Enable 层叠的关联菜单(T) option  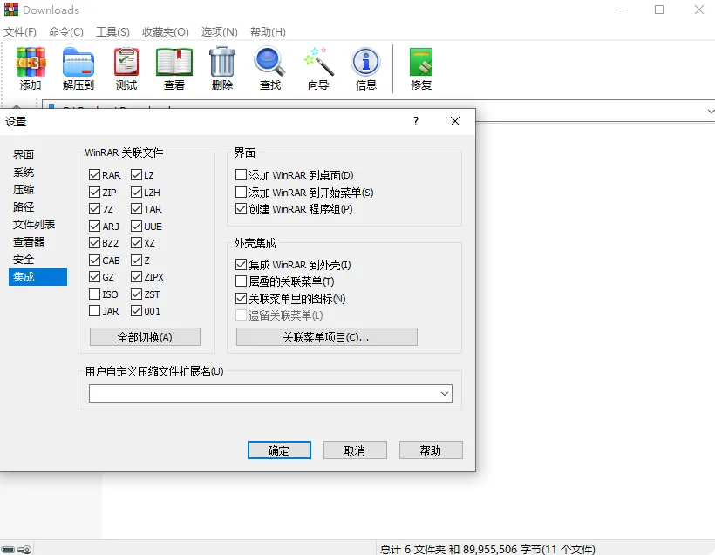(x=241, y=281)
